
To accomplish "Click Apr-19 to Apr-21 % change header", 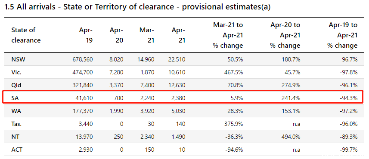I will pyautogui.click(x=342, y=35).
